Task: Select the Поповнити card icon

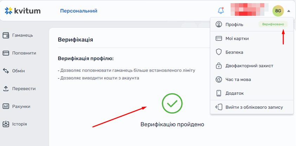Action: [6, 53]
